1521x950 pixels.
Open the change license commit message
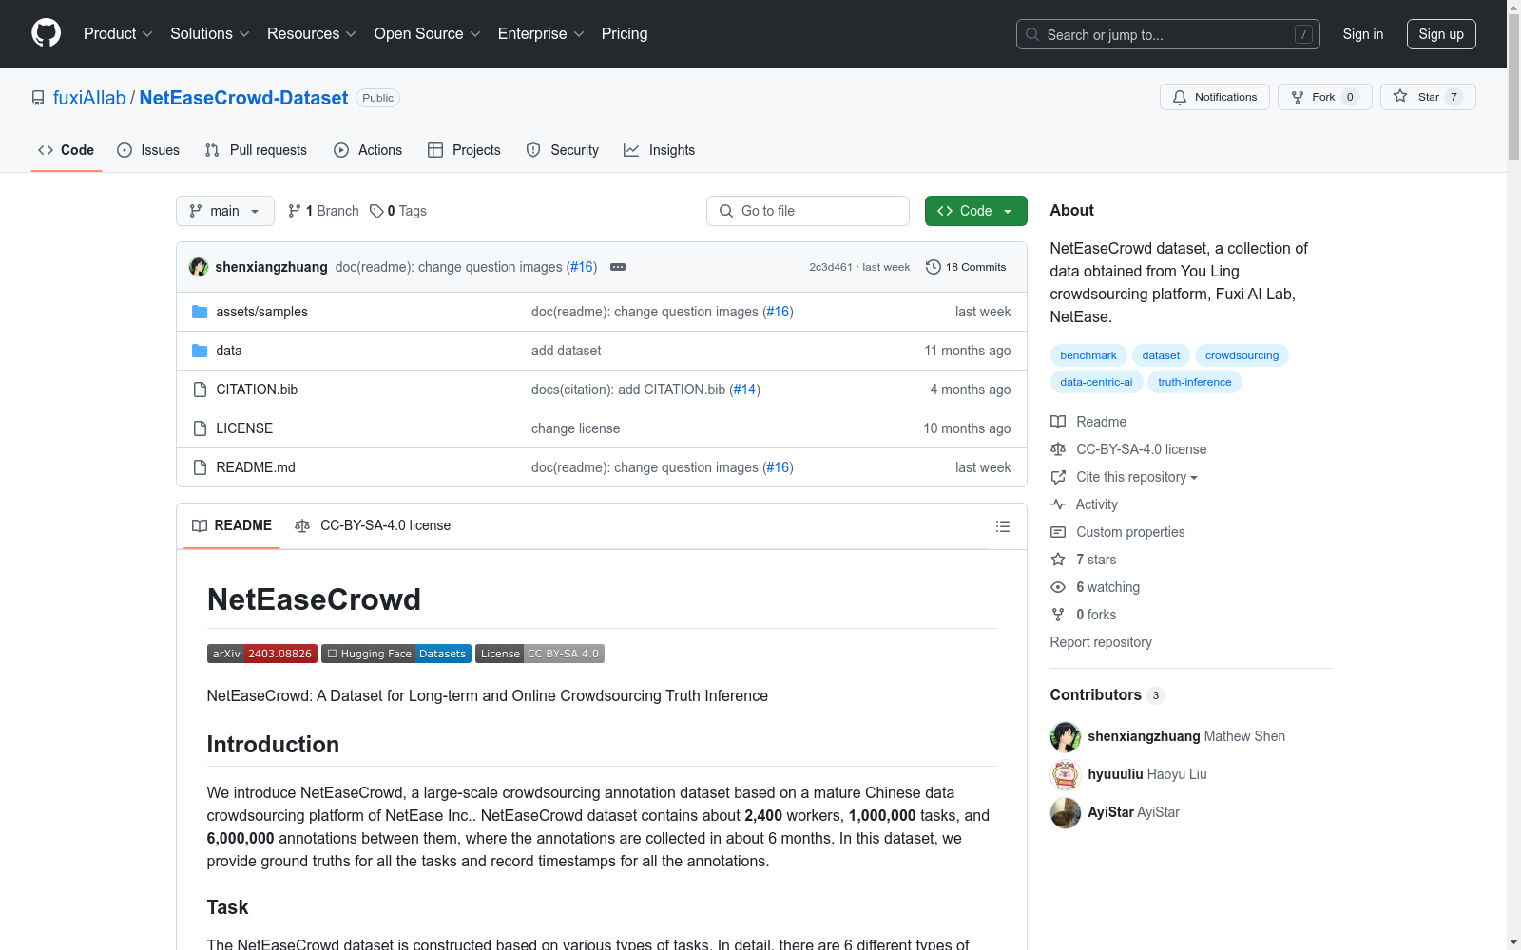575,428
